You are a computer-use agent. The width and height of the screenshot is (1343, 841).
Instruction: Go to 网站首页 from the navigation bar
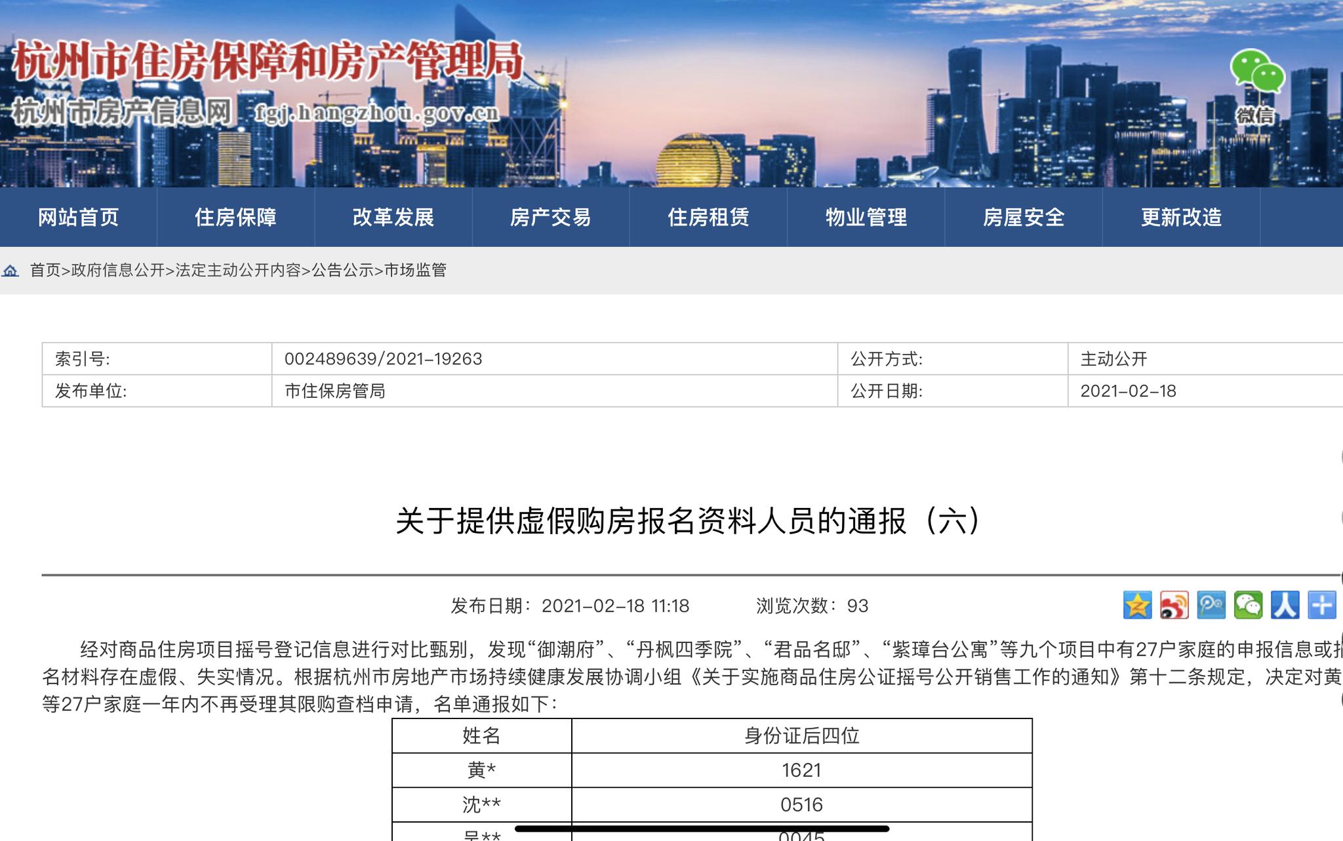[80, 219]
